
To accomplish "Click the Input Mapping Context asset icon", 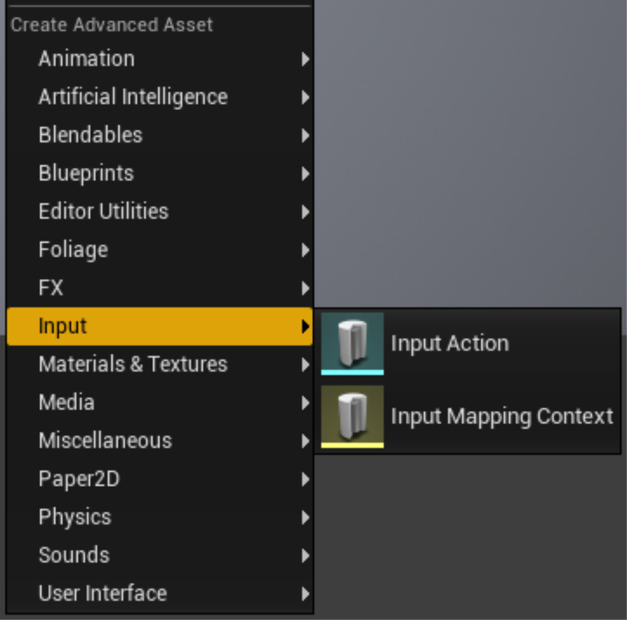I will pos(352,417).
